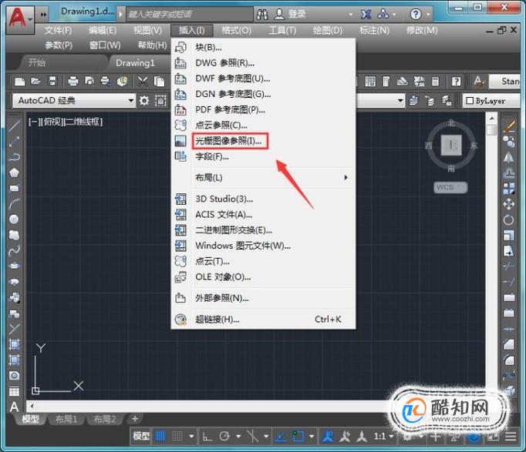Choose 光栅图像参照(I)... from the insert menu
The image size is (526, 452).
pyautogui.click(x=228, y=141)
